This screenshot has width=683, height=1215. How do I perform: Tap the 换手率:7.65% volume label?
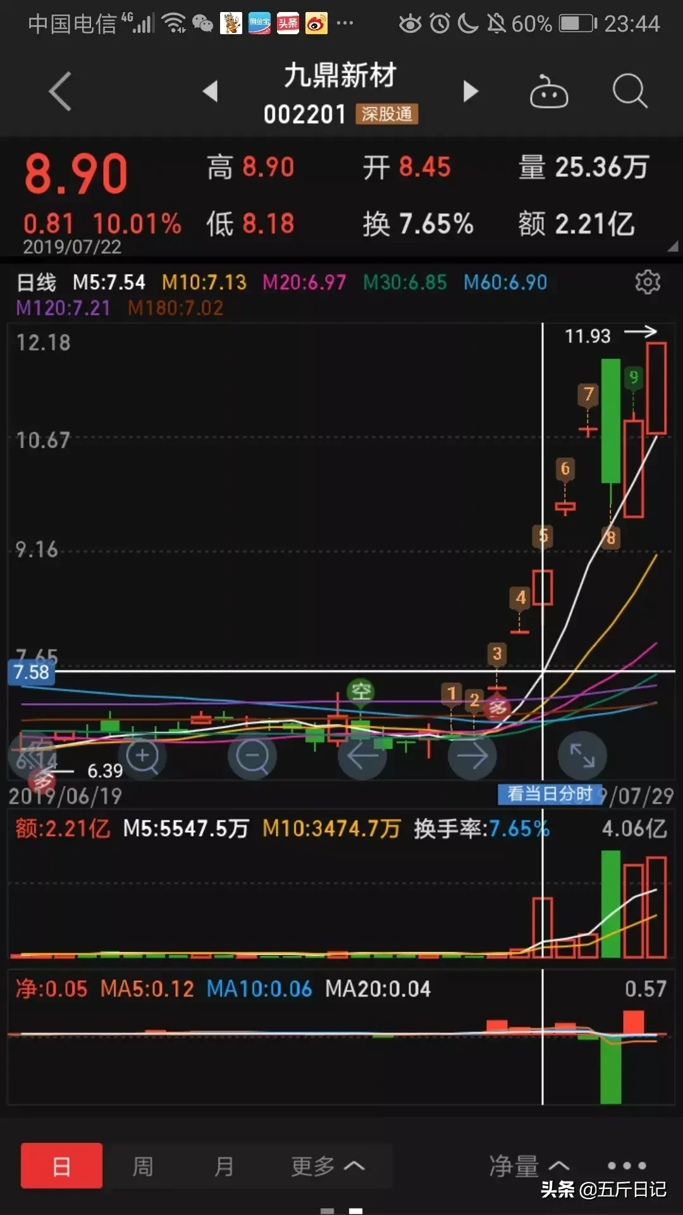[x=482, y=828]
